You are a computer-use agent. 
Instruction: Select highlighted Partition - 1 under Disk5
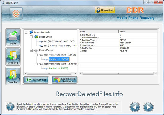tap(59, 59)
